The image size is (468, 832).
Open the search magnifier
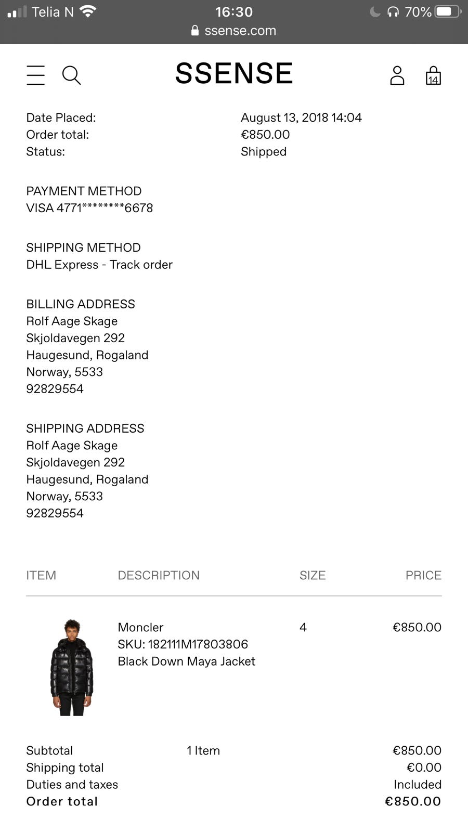71,75
